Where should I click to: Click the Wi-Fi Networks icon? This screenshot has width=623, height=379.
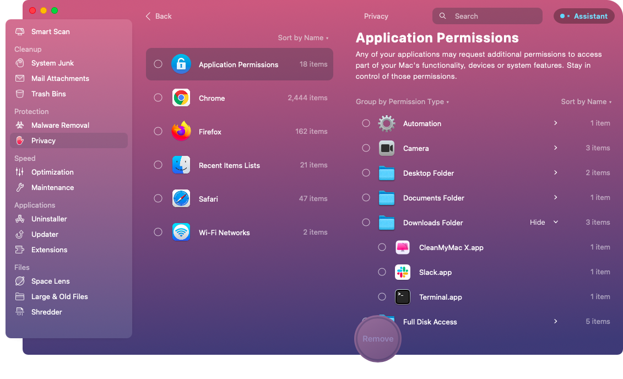(x=181, y=232)
